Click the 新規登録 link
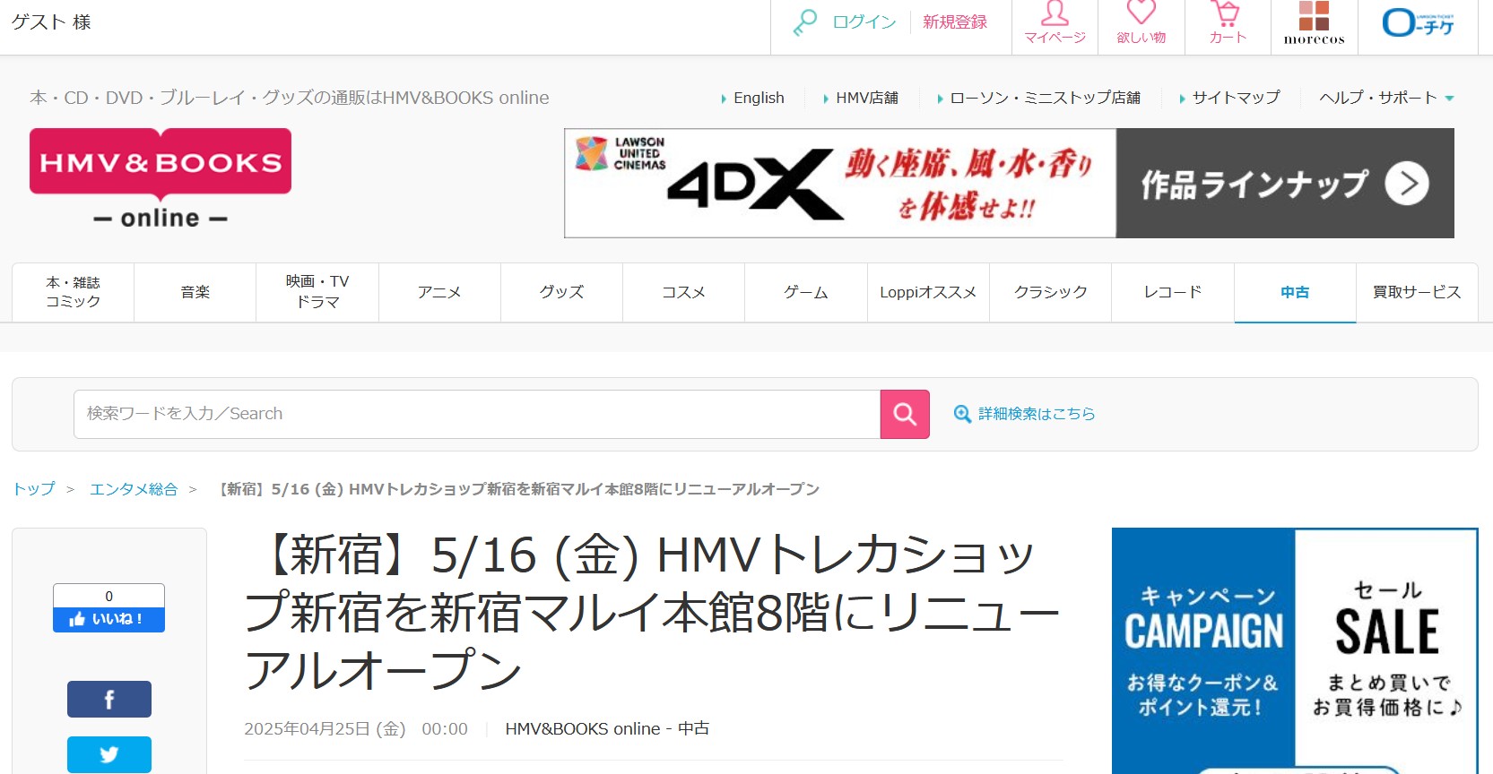Viewport: 1493px width, 774px height. click(x=955, y=22)
